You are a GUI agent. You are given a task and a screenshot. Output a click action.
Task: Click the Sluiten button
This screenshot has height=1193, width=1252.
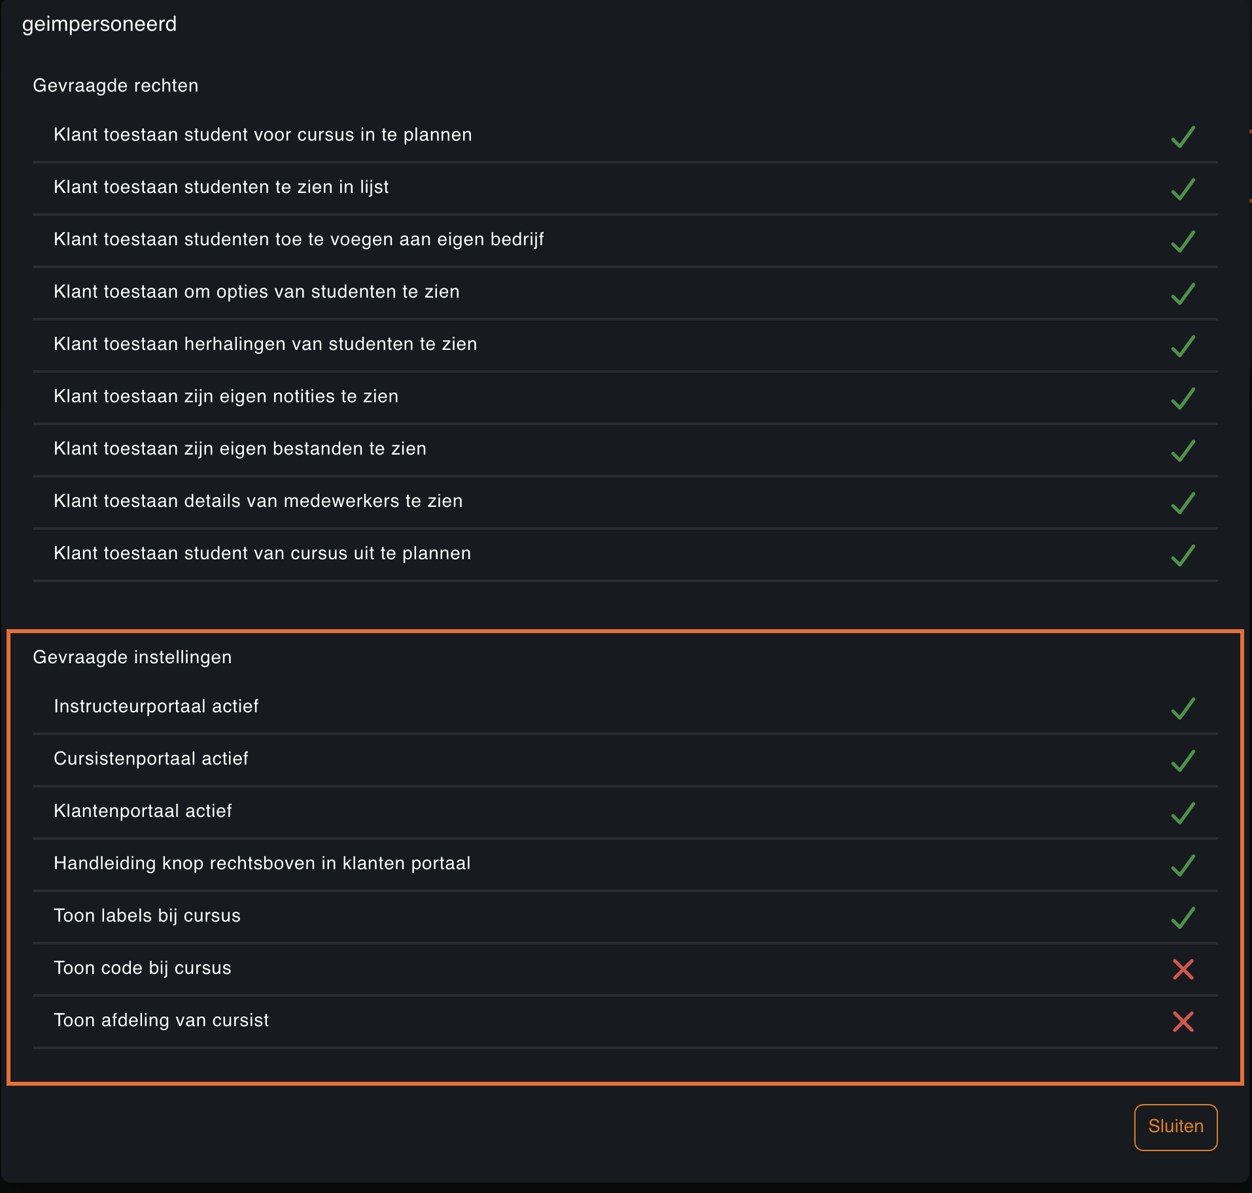coord(1175,1127)
